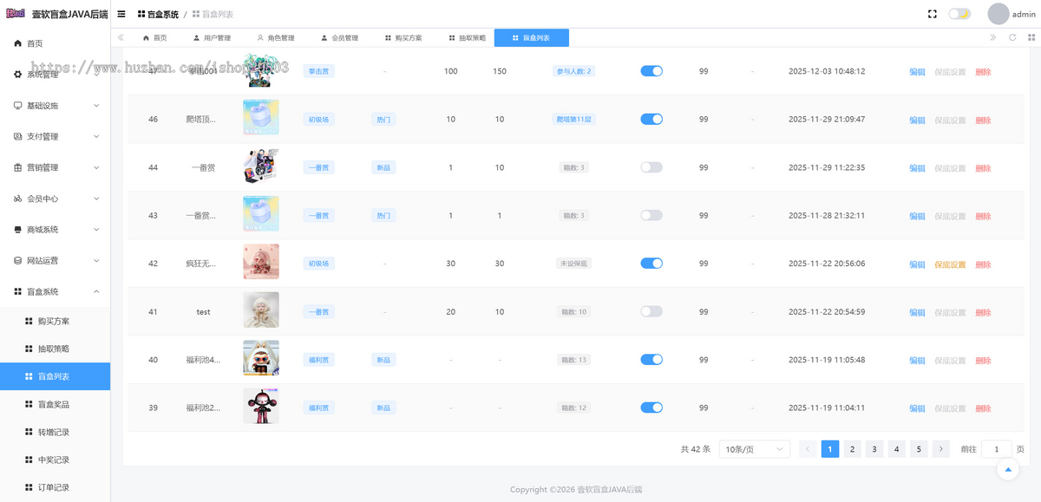
Task: Open the product image of row 40
Action: pyautogui.click(x=261, y=359)
